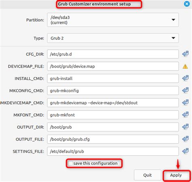Reset MKDEVICEMAP_CMD with its return arrow icon
192x182 pixels.
tap(185, 103)
